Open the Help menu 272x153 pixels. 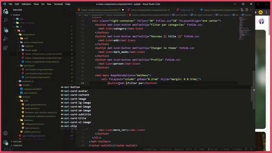coord(68,4)
